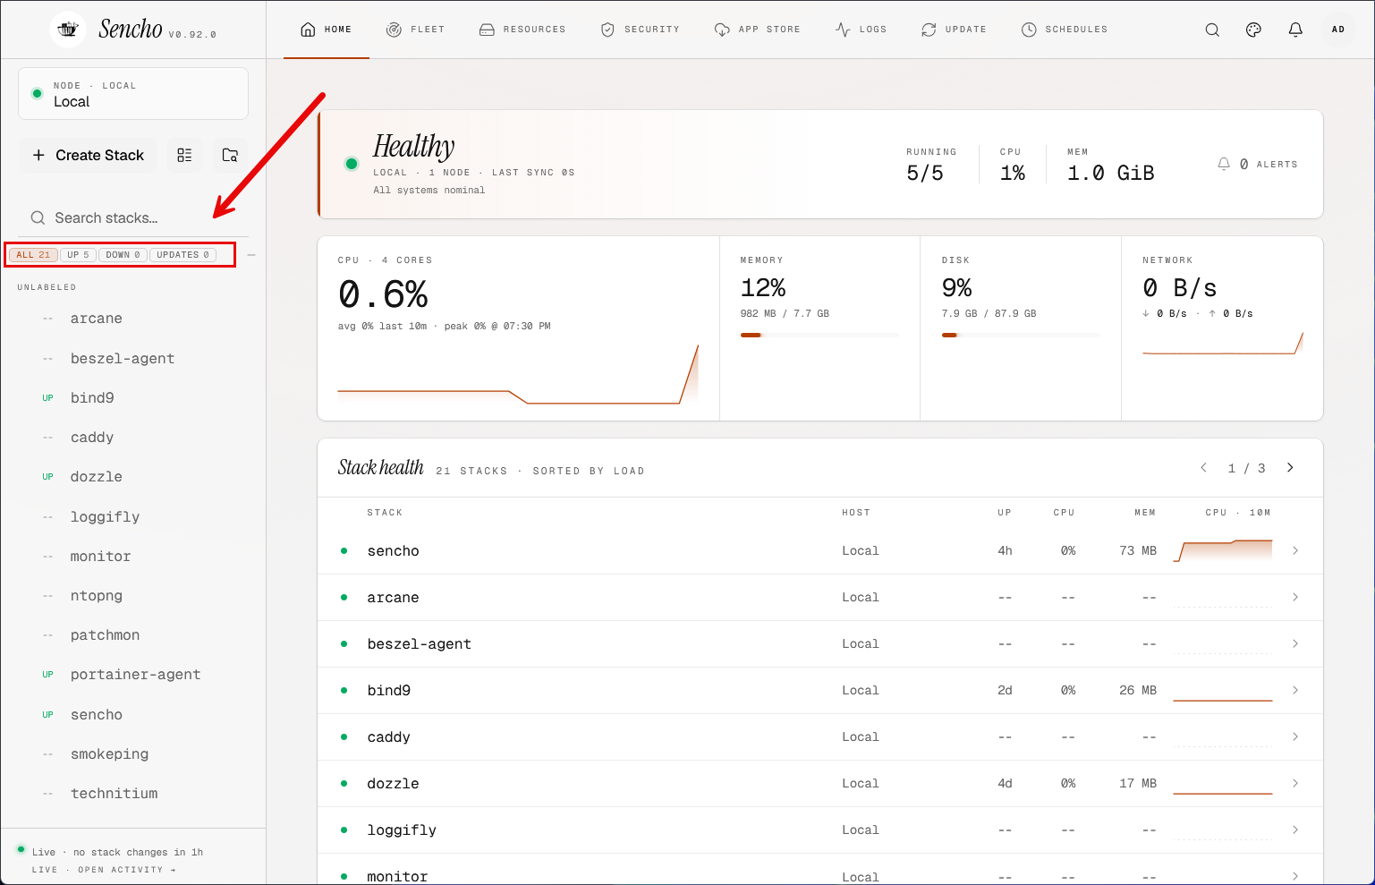The height and width of the screenshot is (885, 1375).
Task: Expand the loggifly row chevron
Action: click(1295, 830)
